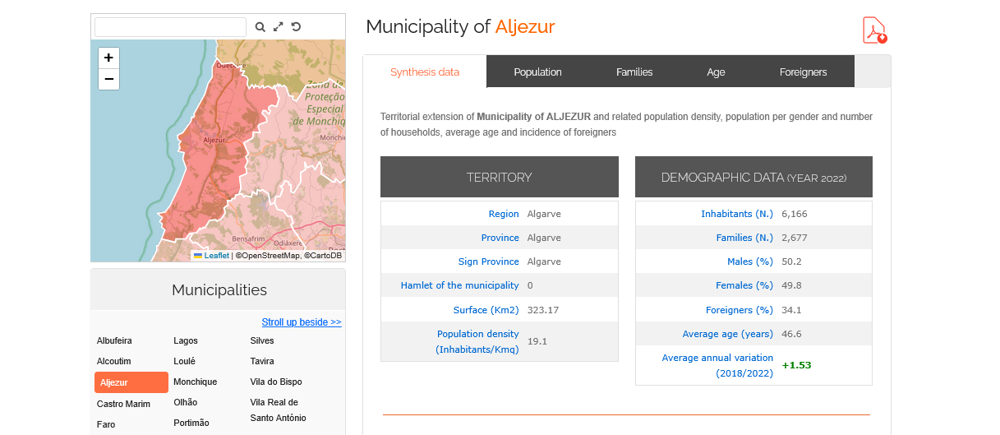
Task: Click the Surface (Km2) label
Action: pos(486,310)
